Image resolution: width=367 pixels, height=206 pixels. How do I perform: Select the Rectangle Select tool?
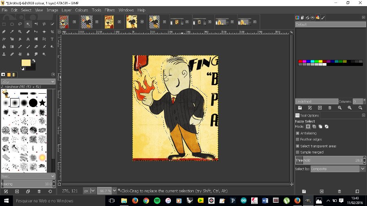point(4,24)
